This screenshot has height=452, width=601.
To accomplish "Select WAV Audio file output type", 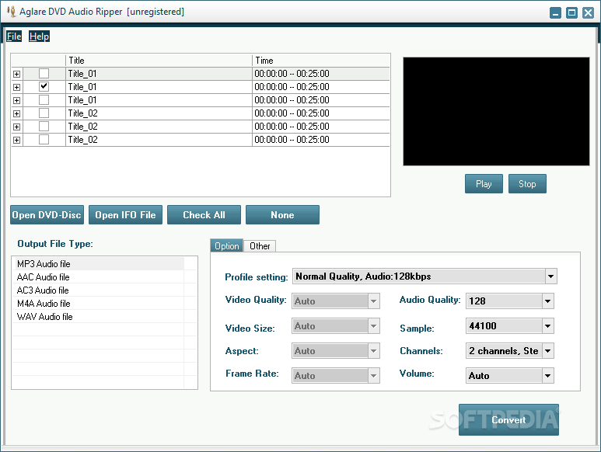I will 99,317.
